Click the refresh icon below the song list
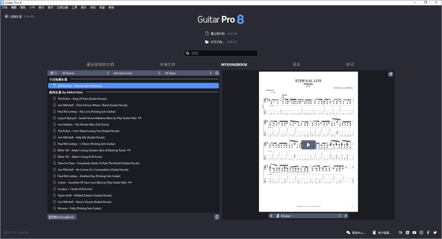 (217, 217)
